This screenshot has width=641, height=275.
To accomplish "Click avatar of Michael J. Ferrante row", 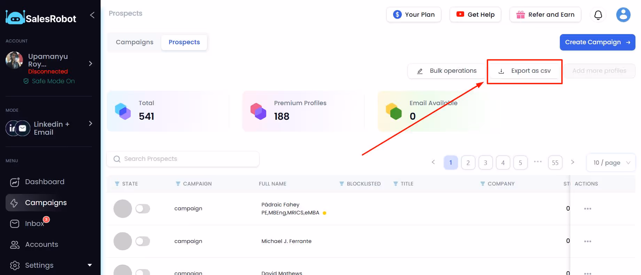I will click(123, 241).
